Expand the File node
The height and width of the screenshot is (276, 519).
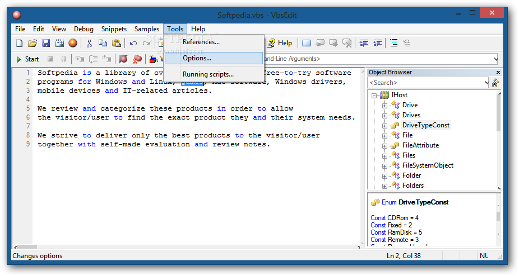[384, 136]
